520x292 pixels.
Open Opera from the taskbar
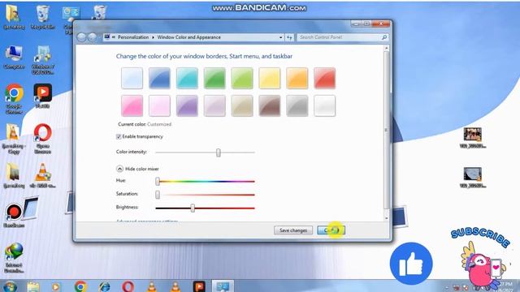[x=128, y=286]
